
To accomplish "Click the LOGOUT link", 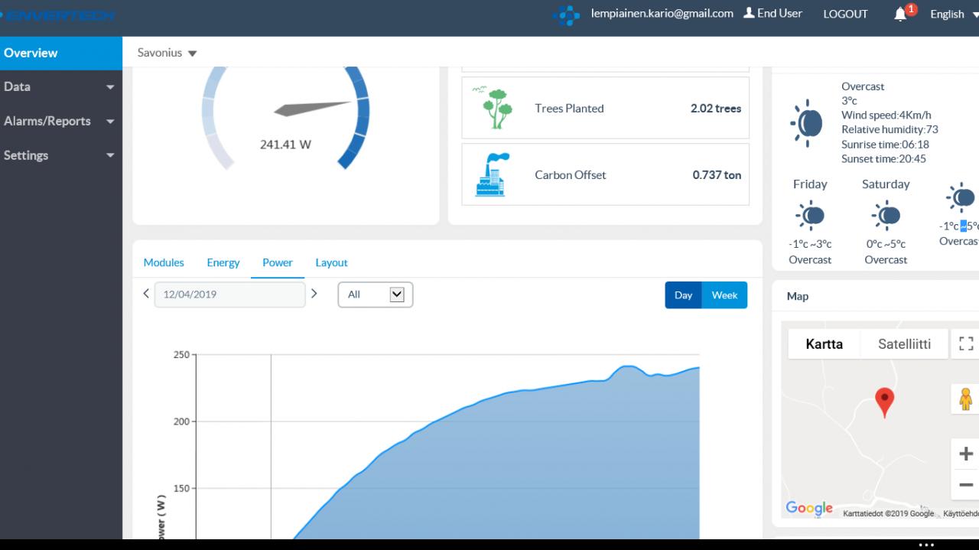I will pos(845,14).
